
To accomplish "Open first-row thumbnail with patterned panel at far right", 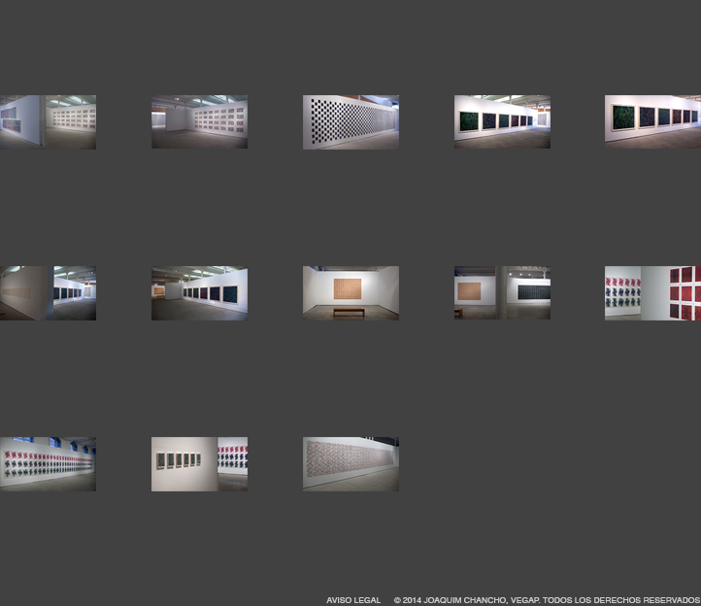I will pos(502,122).
